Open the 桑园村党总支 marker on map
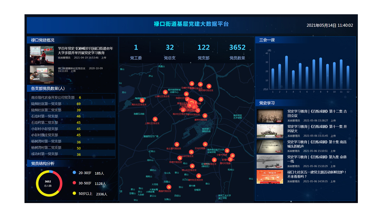This screenshot has height=218, width=381. pyautogui.click(x=169, y=187)
